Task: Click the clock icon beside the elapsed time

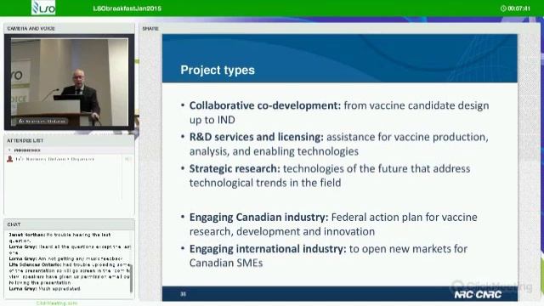Action: click(503, 8)
